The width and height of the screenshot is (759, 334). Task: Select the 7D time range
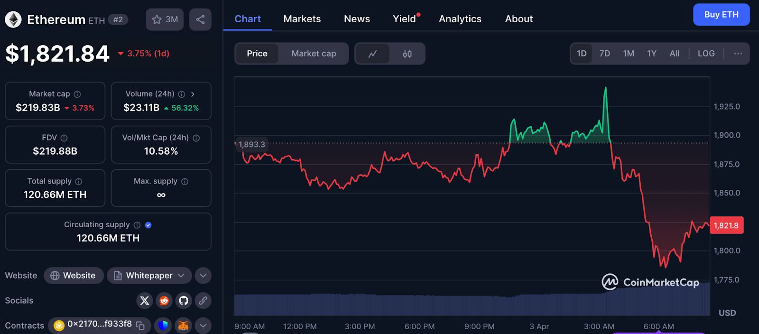click(x=604, y=54)
